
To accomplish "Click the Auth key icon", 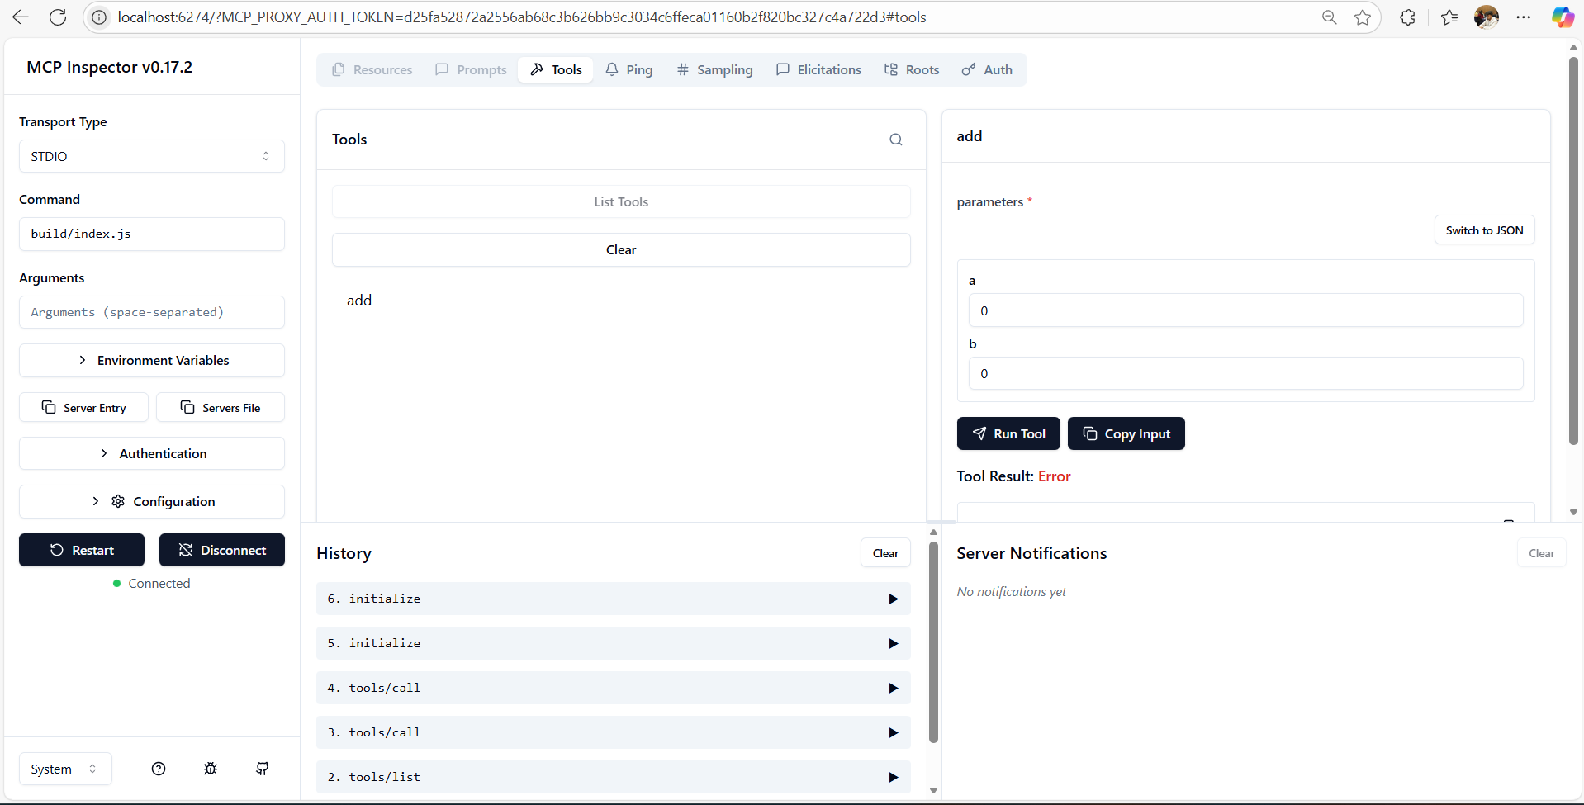I will [968, 69].
